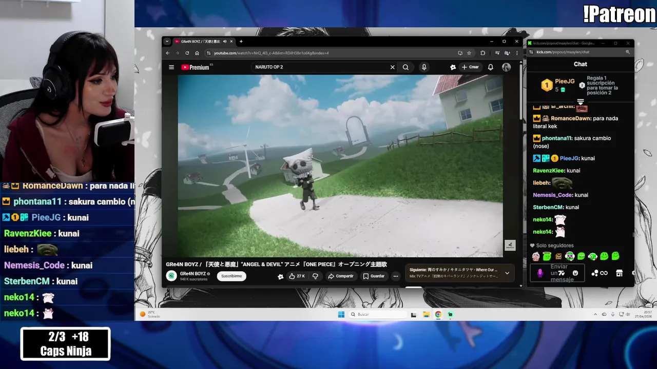Click liebeh username in Kick chat
Screen dimensions: 657x369
pyautogui.click(x=541, y=183)
